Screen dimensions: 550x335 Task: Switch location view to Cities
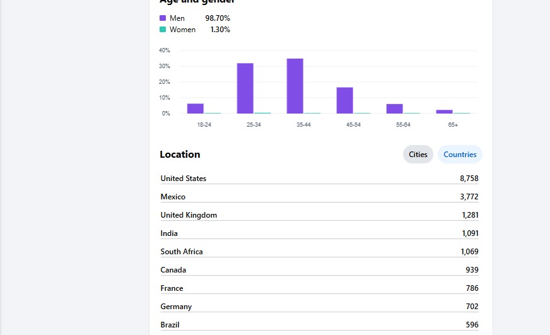pos(418,155)
